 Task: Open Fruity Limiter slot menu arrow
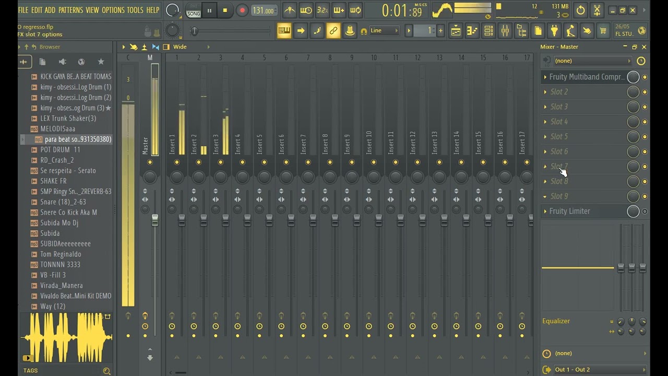click(x=545, y=211)
